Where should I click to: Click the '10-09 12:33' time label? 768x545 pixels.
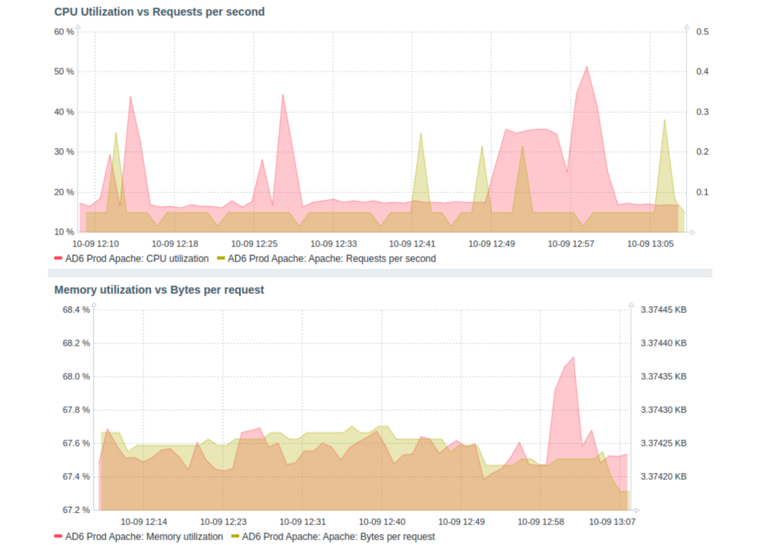(x=333, y=244)
